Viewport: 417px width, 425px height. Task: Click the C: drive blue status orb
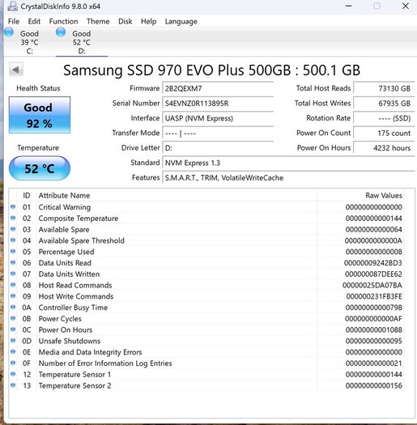point(9,32)
